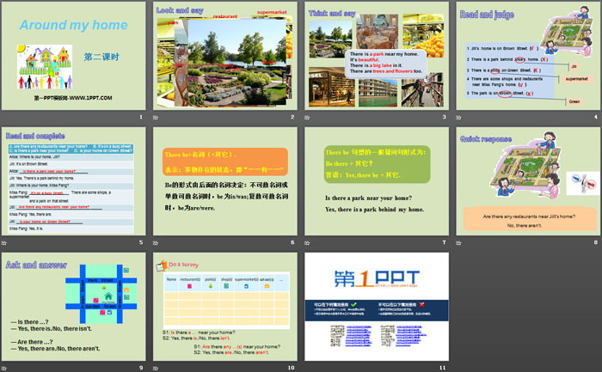This screenshot has height=372, width=602.
Task: Click the animation star under slide 10
Action: [156, 368]
